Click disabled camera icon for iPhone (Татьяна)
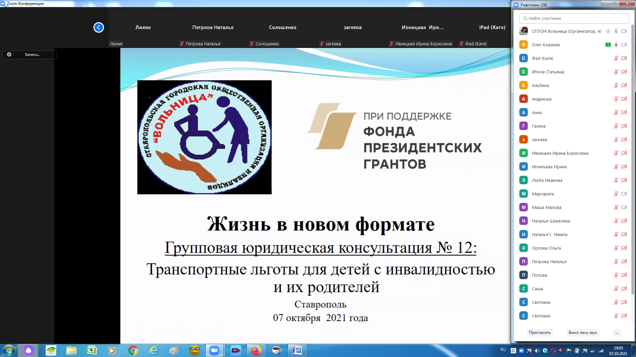 point(624,72)
